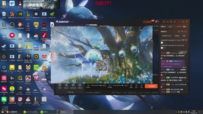The image size is (203, 114).
Task: Switch to the 在线用户(647) tab
Action: pos(166,36)
